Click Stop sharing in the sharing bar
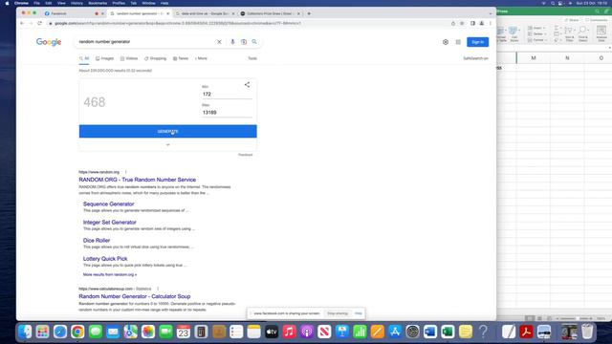The height and width of the screenshot is (344, 612). [338, 313]
